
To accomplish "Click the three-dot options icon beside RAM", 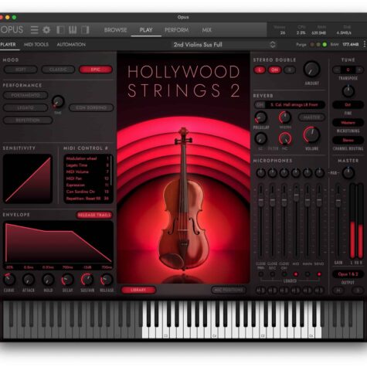I will point(365,44).
